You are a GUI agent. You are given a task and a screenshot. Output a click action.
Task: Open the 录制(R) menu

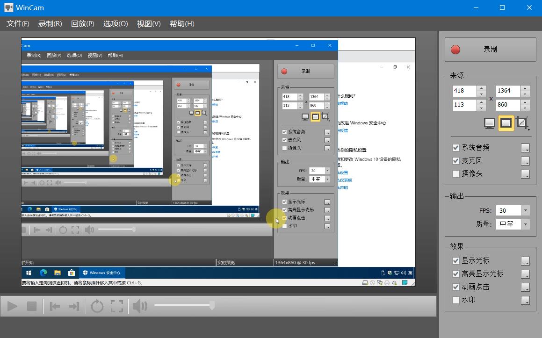[50, 23]
